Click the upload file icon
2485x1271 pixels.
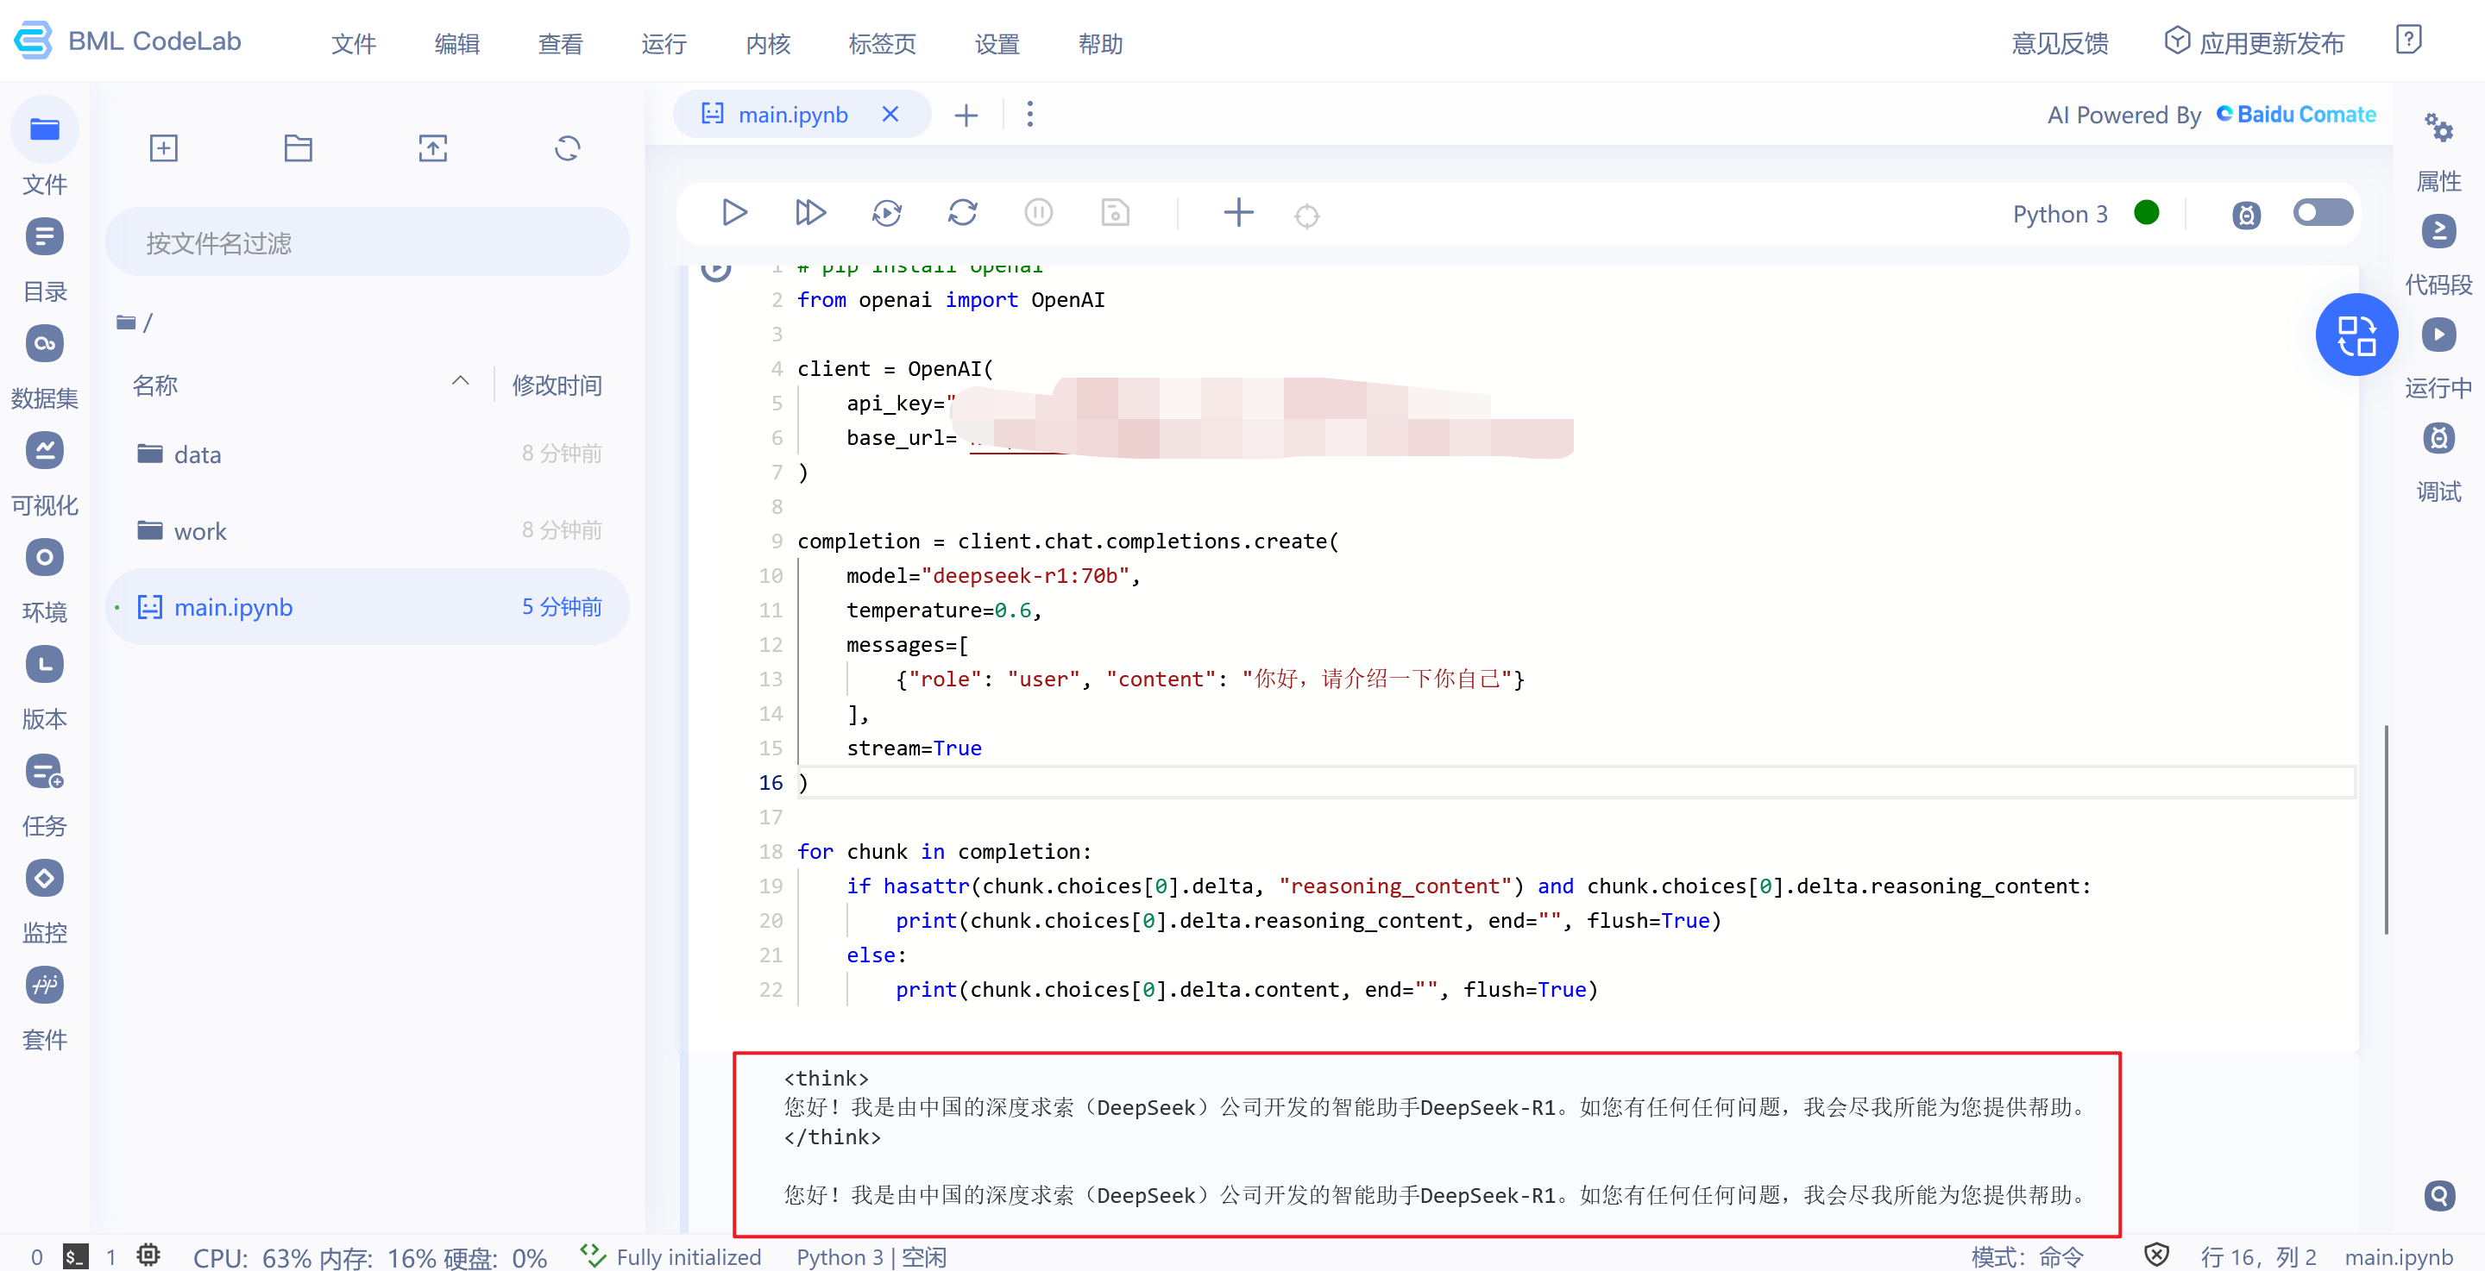[x=432, y=147]
